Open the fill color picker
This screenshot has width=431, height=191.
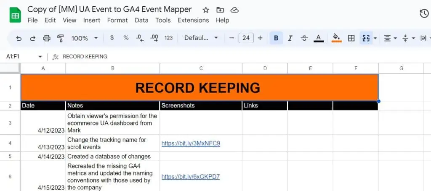click(336, 38)
